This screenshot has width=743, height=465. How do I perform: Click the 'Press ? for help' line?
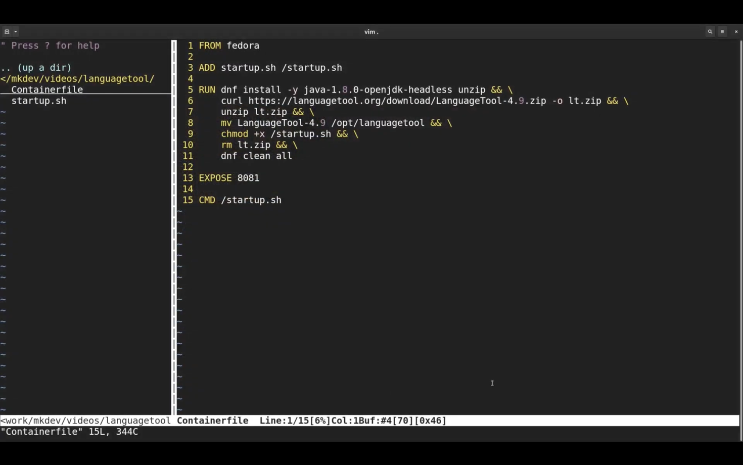pyautogui.click(x=50, y=45)
